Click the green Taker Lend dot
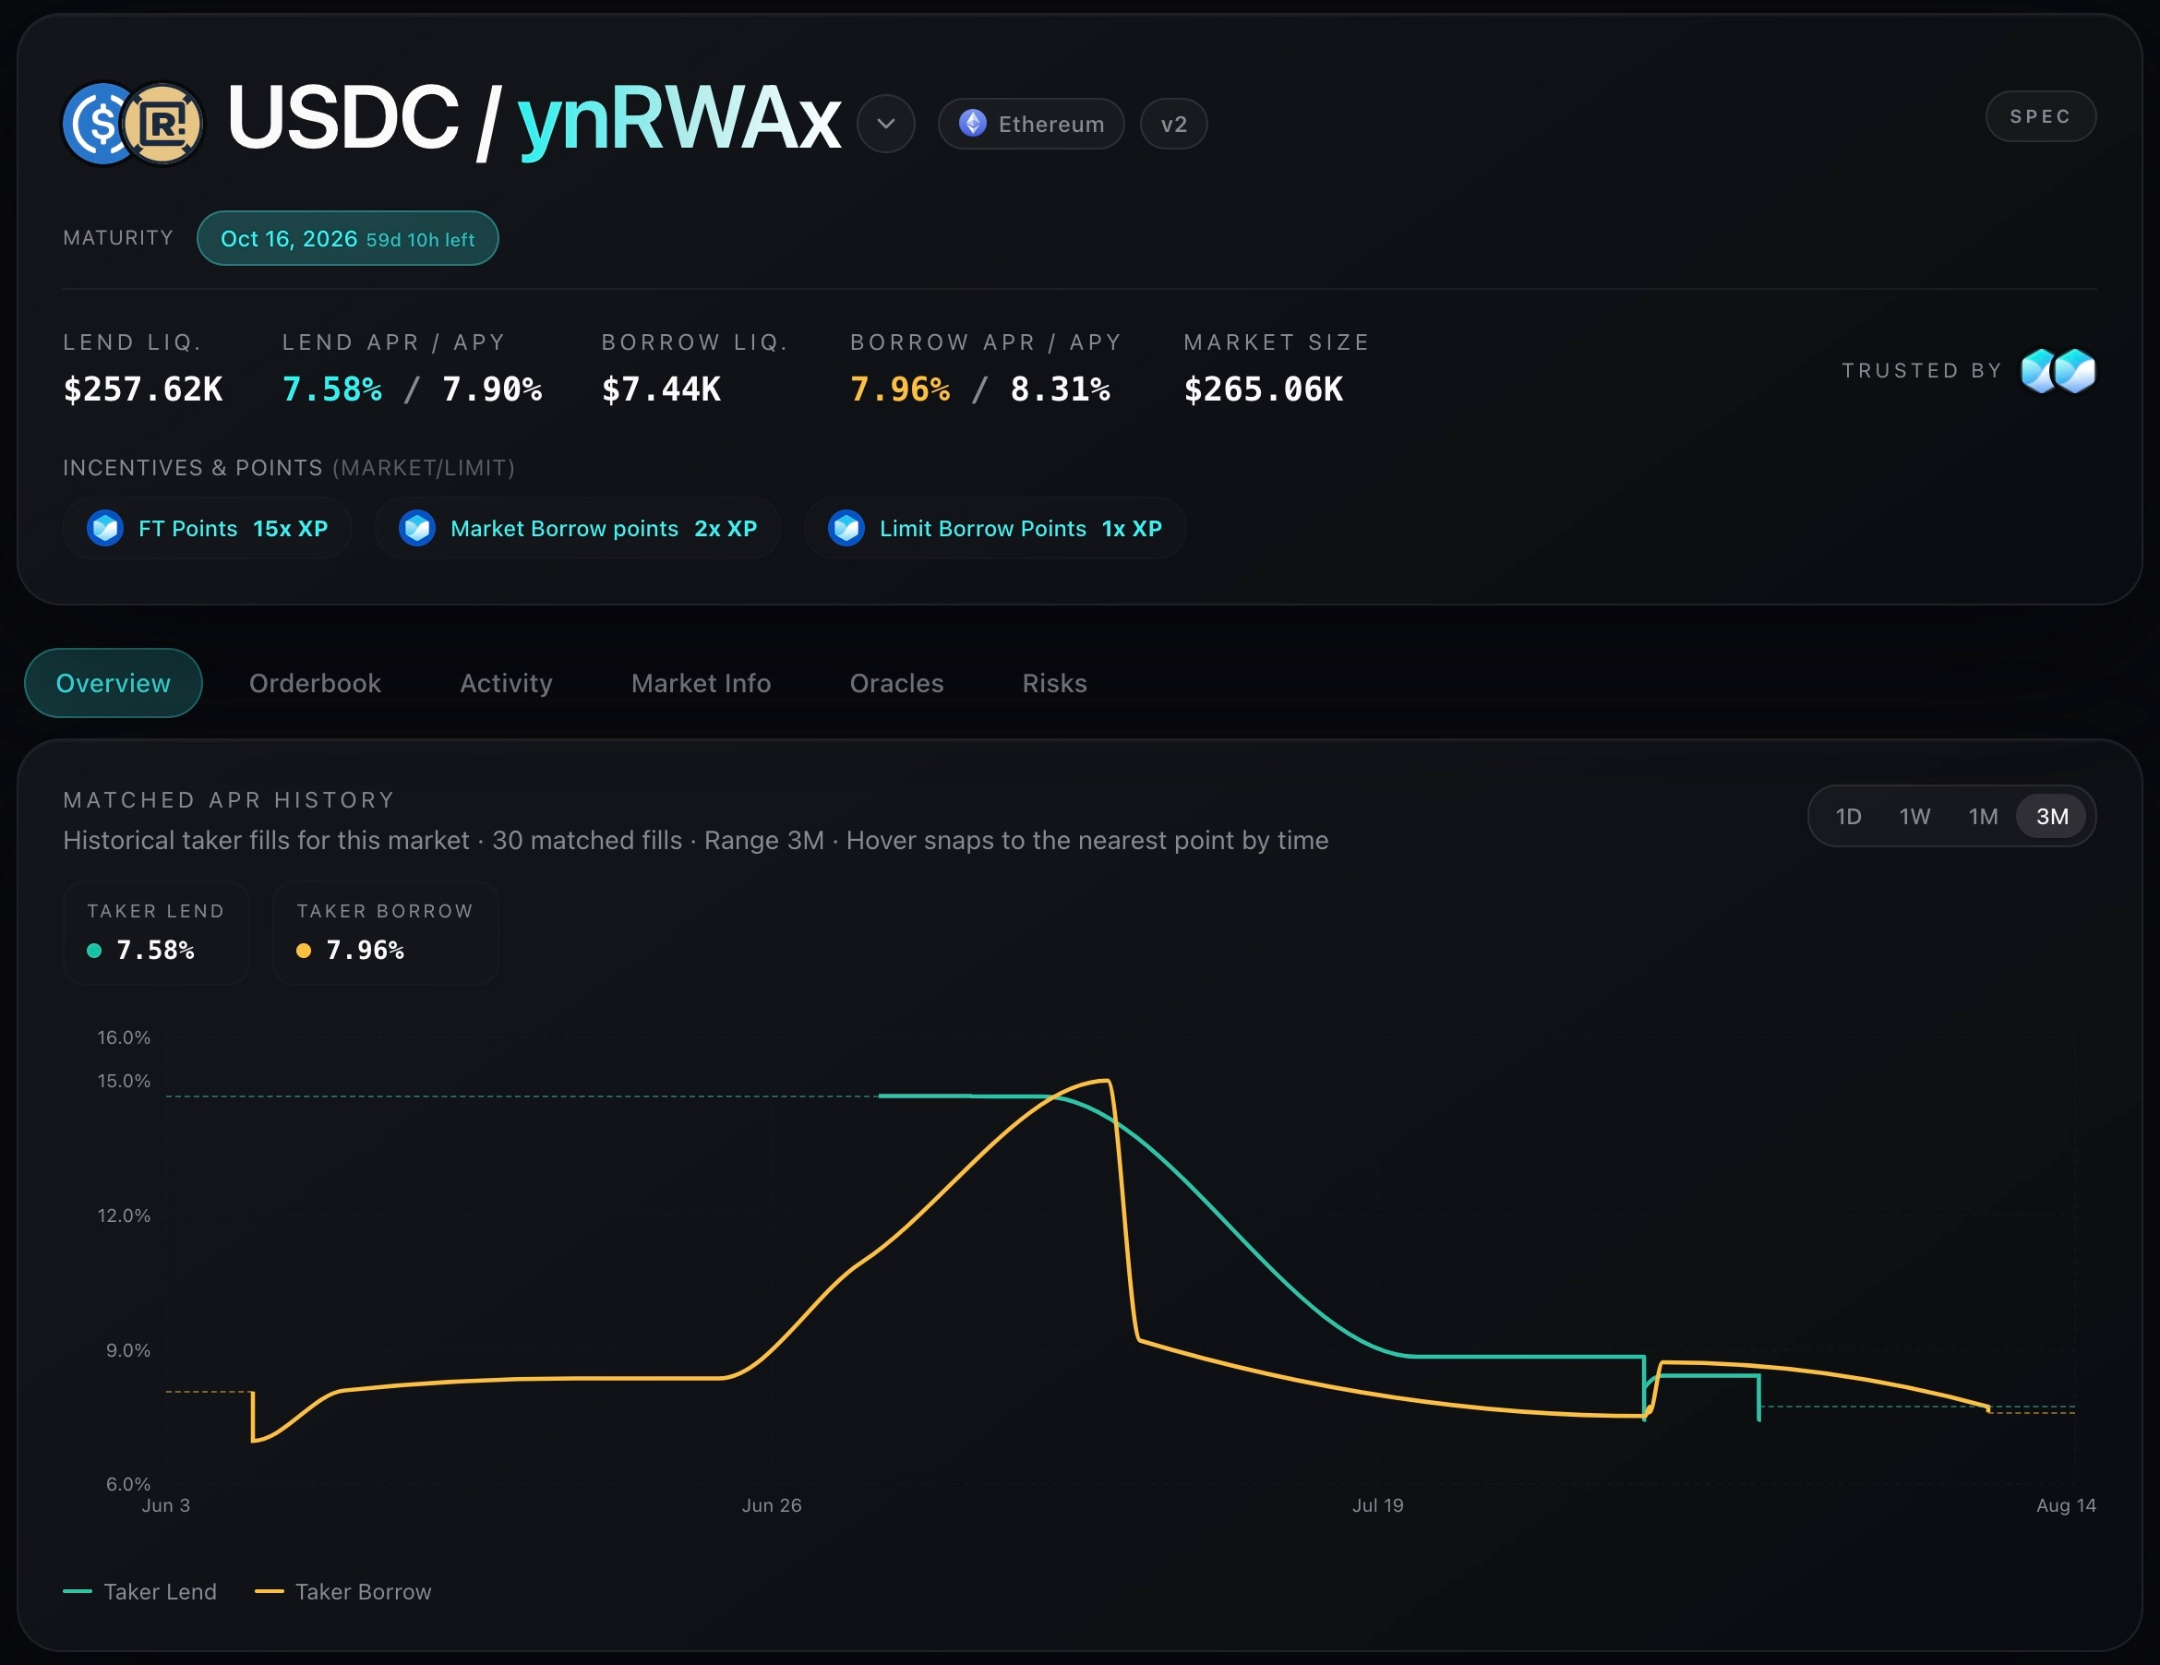This screenshot has height=1665, width=2160. coord(94,950)
